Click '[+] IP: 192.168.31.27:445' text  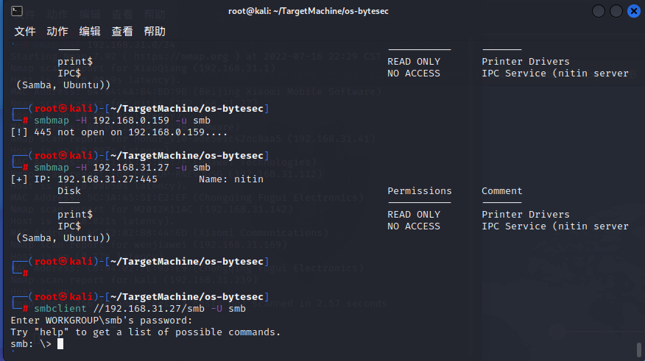84,179
